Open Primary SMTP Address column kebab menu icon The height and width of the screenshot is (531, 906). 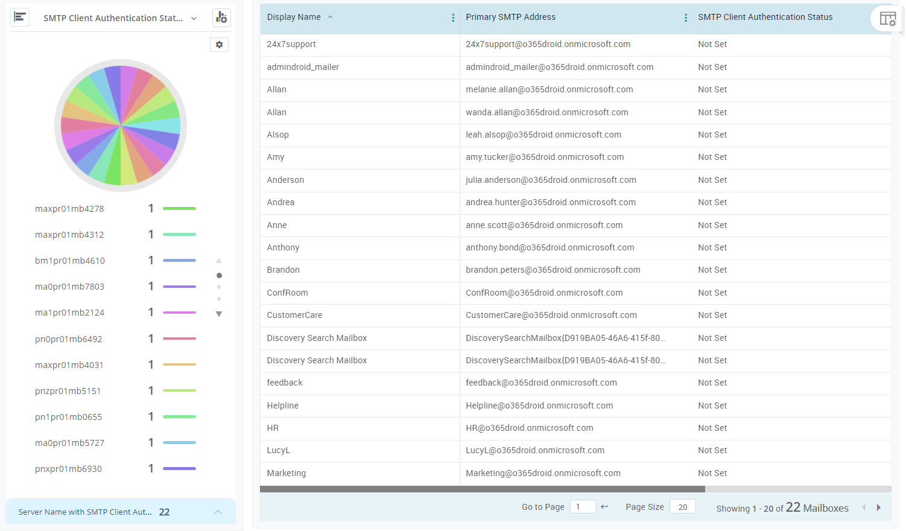click(x=685, y=17)
